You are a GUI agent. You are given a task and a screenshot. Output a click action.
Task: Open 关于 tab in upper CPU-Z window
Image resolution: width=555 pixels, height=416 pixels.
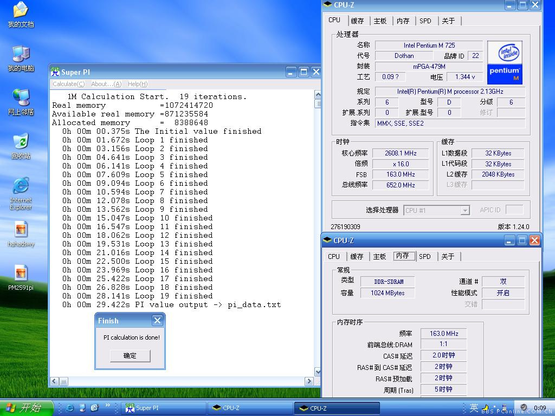pyautogui.click(x=448, y=21)
